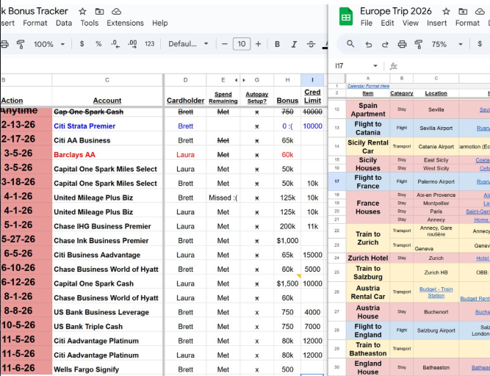Expand hidden column left arrow after column E
The image size is (490, 376).
point(236,80)
